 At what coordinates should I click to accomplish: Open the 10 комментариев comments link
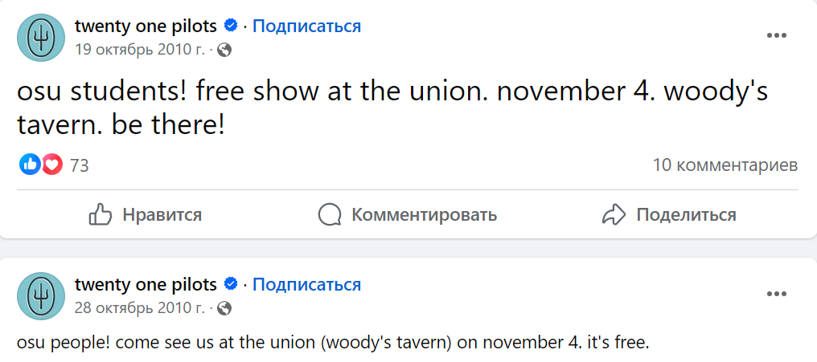[725, 165]
